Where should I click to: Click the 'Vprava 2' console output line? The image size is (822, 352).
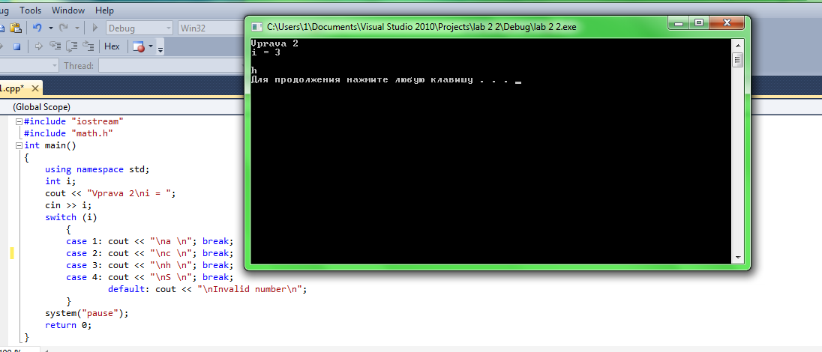click(x=274, y=43)
